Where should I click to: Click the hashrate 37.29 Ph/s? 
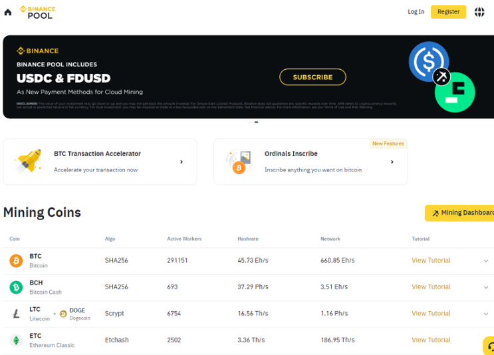click(253, 287)
